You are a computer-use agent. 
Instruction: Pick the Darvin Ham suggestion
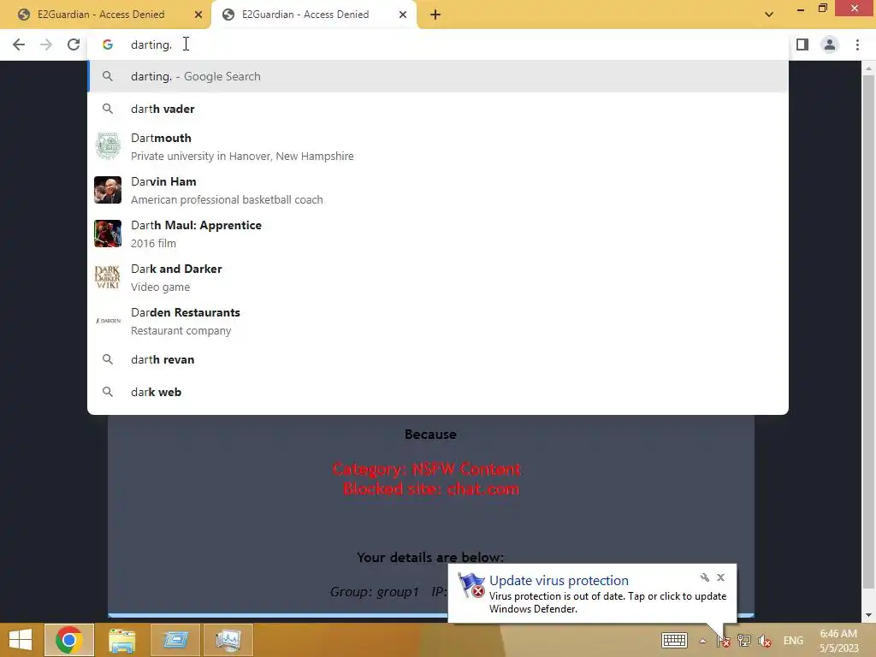tap(438, 190)
